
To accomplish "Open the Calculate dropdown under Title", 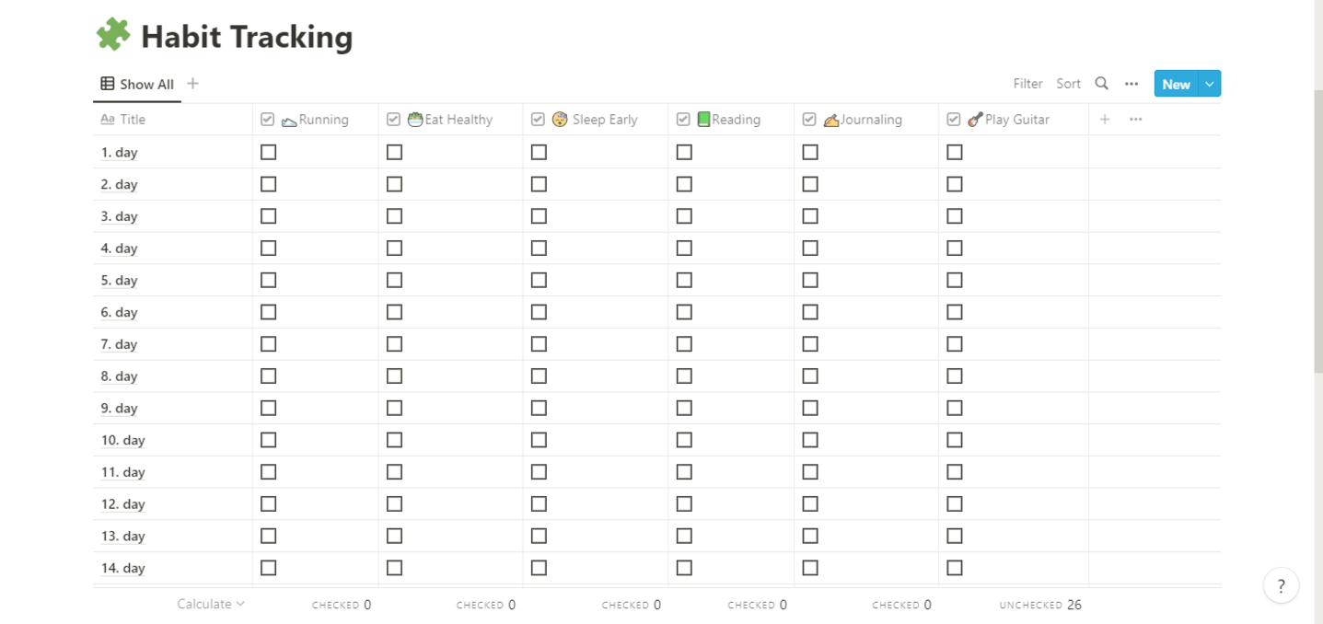I will pyautogui.click(x=211, y=605).
